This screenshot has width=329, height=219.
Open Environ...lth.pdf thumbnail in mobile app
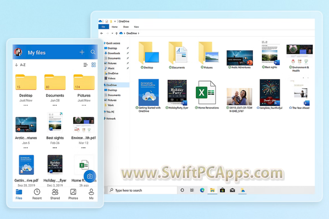[84, 125]
